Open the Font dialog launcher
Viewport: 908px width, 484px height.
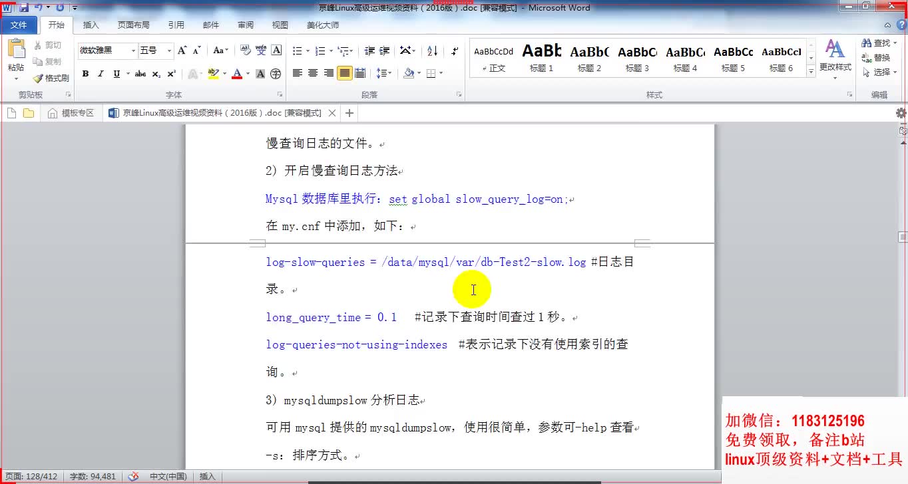pos(280,94)
